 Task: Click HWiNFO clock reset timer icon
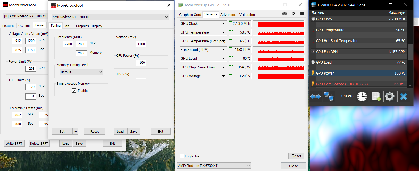362,96
